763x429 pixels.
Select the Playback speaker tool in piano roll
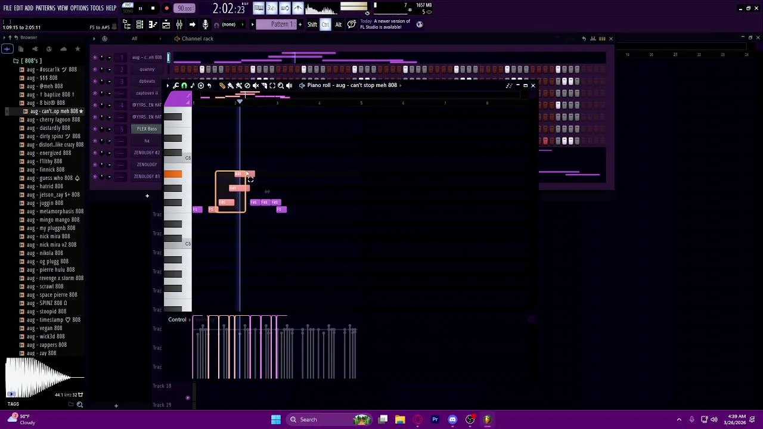(289, 85)
